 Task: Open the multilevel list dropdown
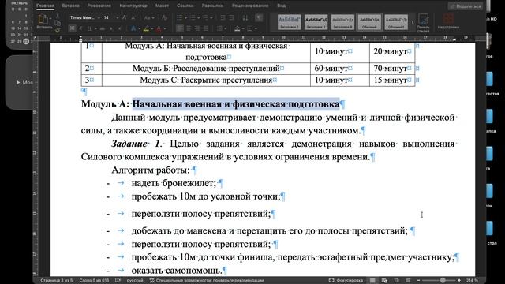coord(211,17)
